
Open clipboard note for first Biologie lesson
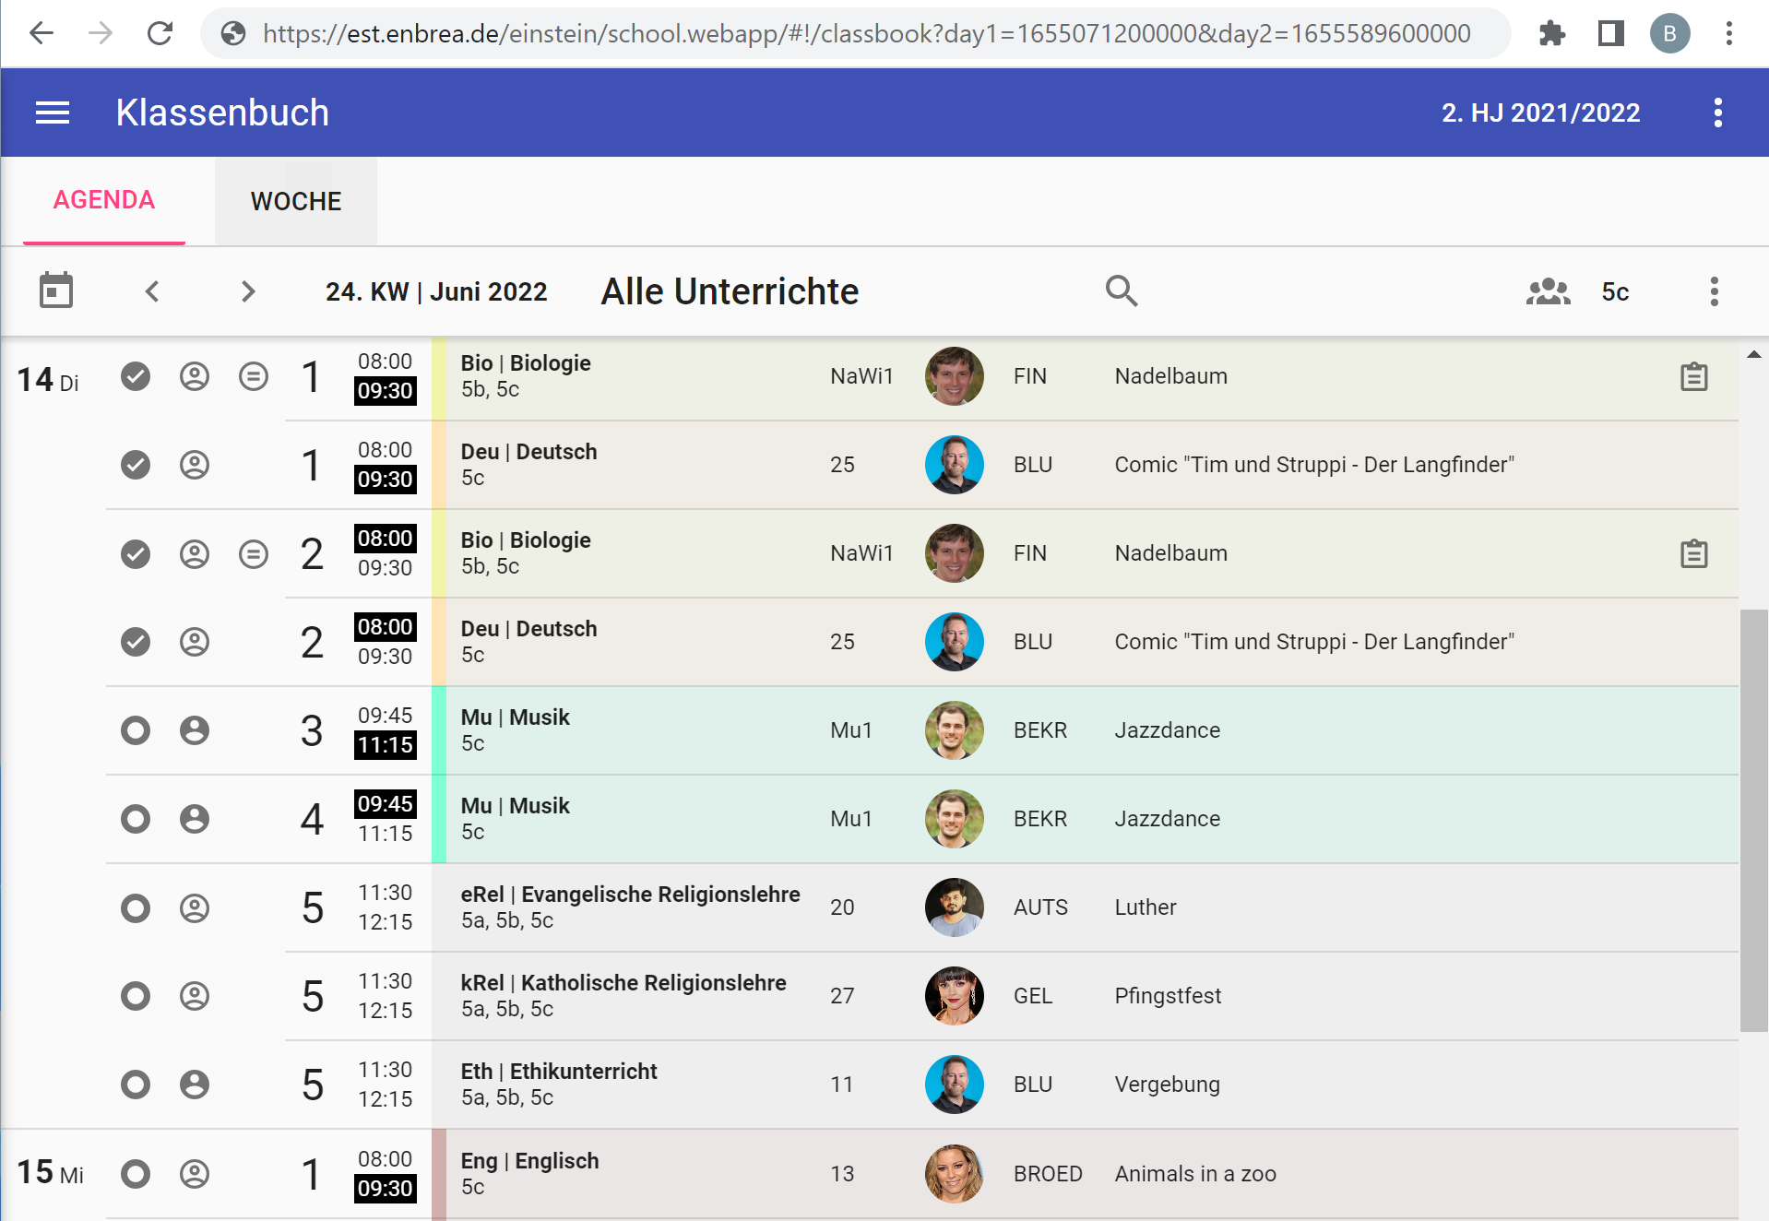pyautogui.click(x=1693, y=376)
